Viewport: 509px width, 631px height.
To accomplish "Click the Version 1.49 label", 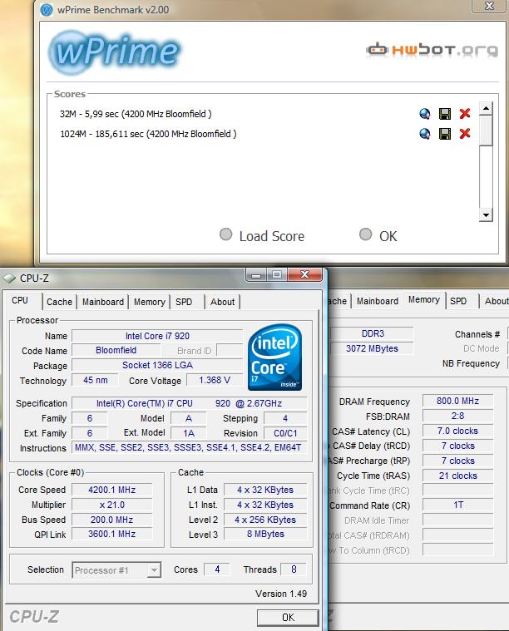I will [280, 594].
